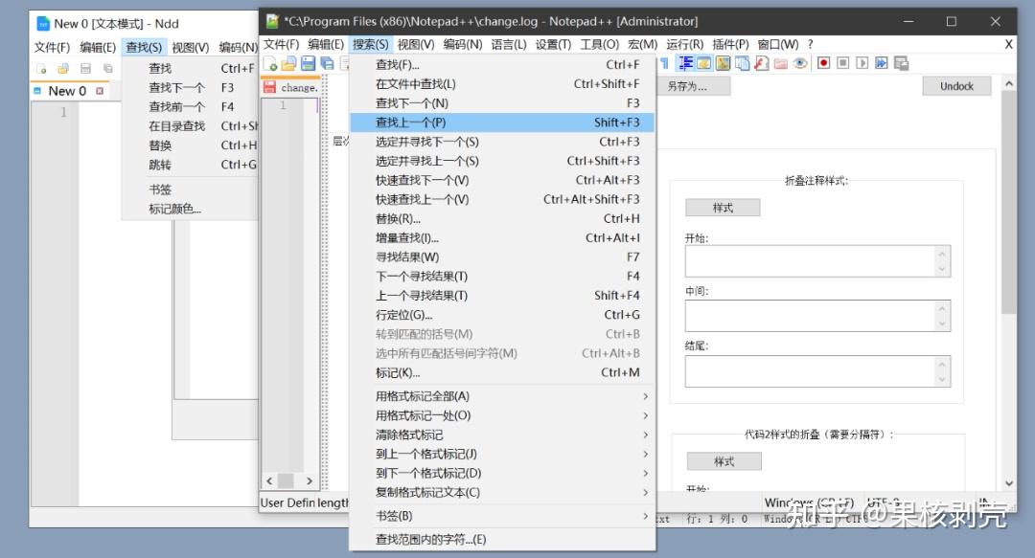Click 样式 button under 代码2样式的折叠

[724, 461]
